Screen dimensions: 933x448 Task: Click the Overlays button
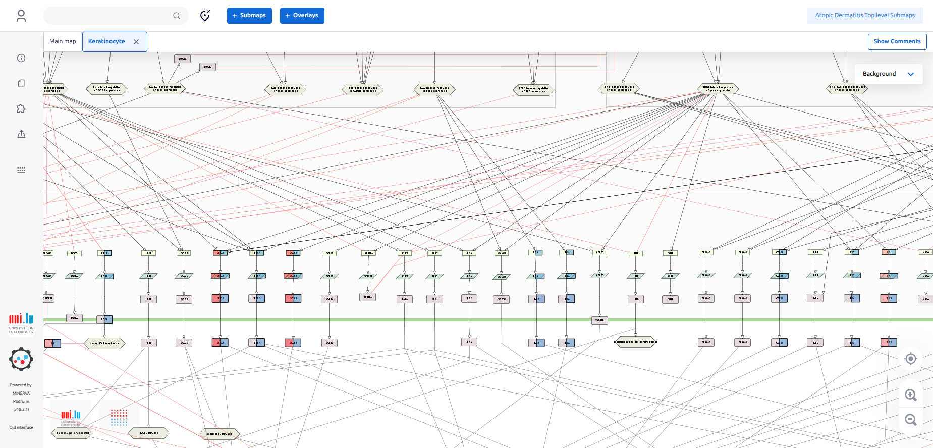click(x=302, y=16)
